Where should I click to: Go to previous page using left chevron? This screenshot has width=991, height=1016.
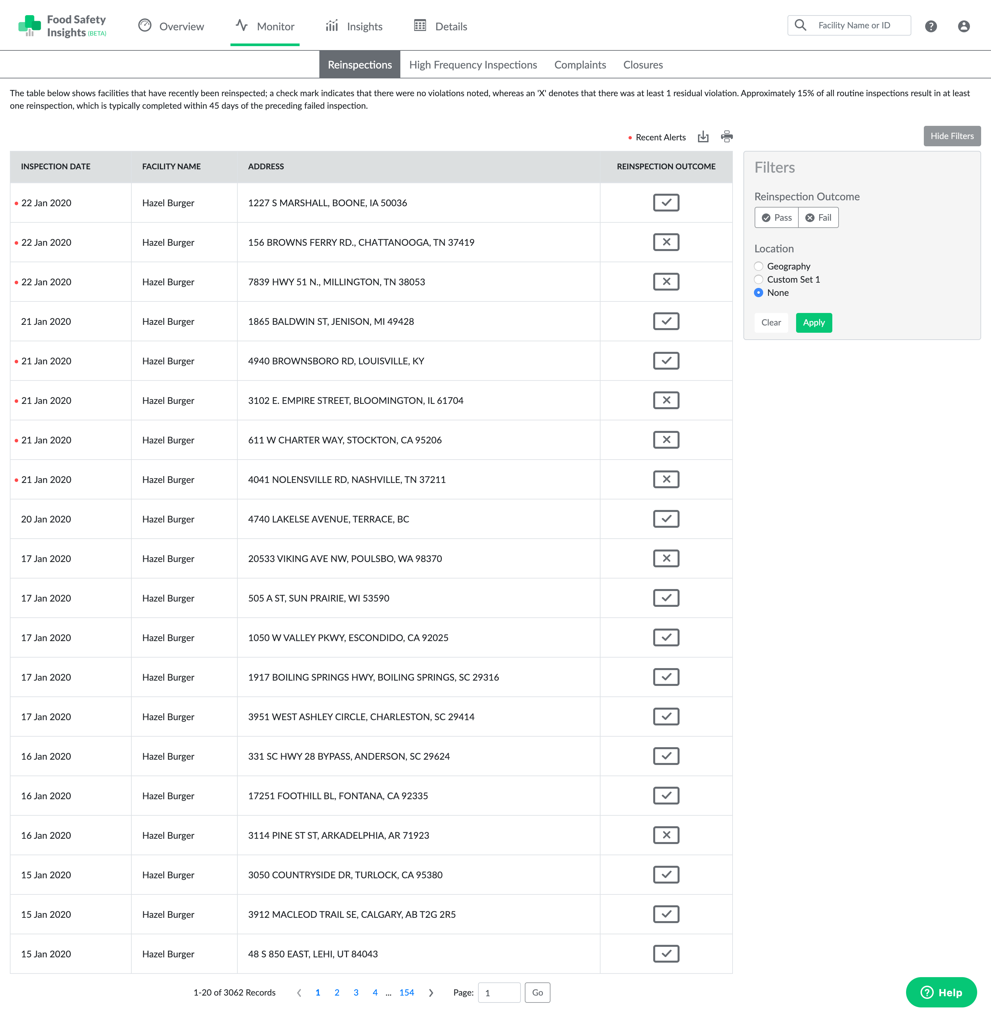click(299, 993)
